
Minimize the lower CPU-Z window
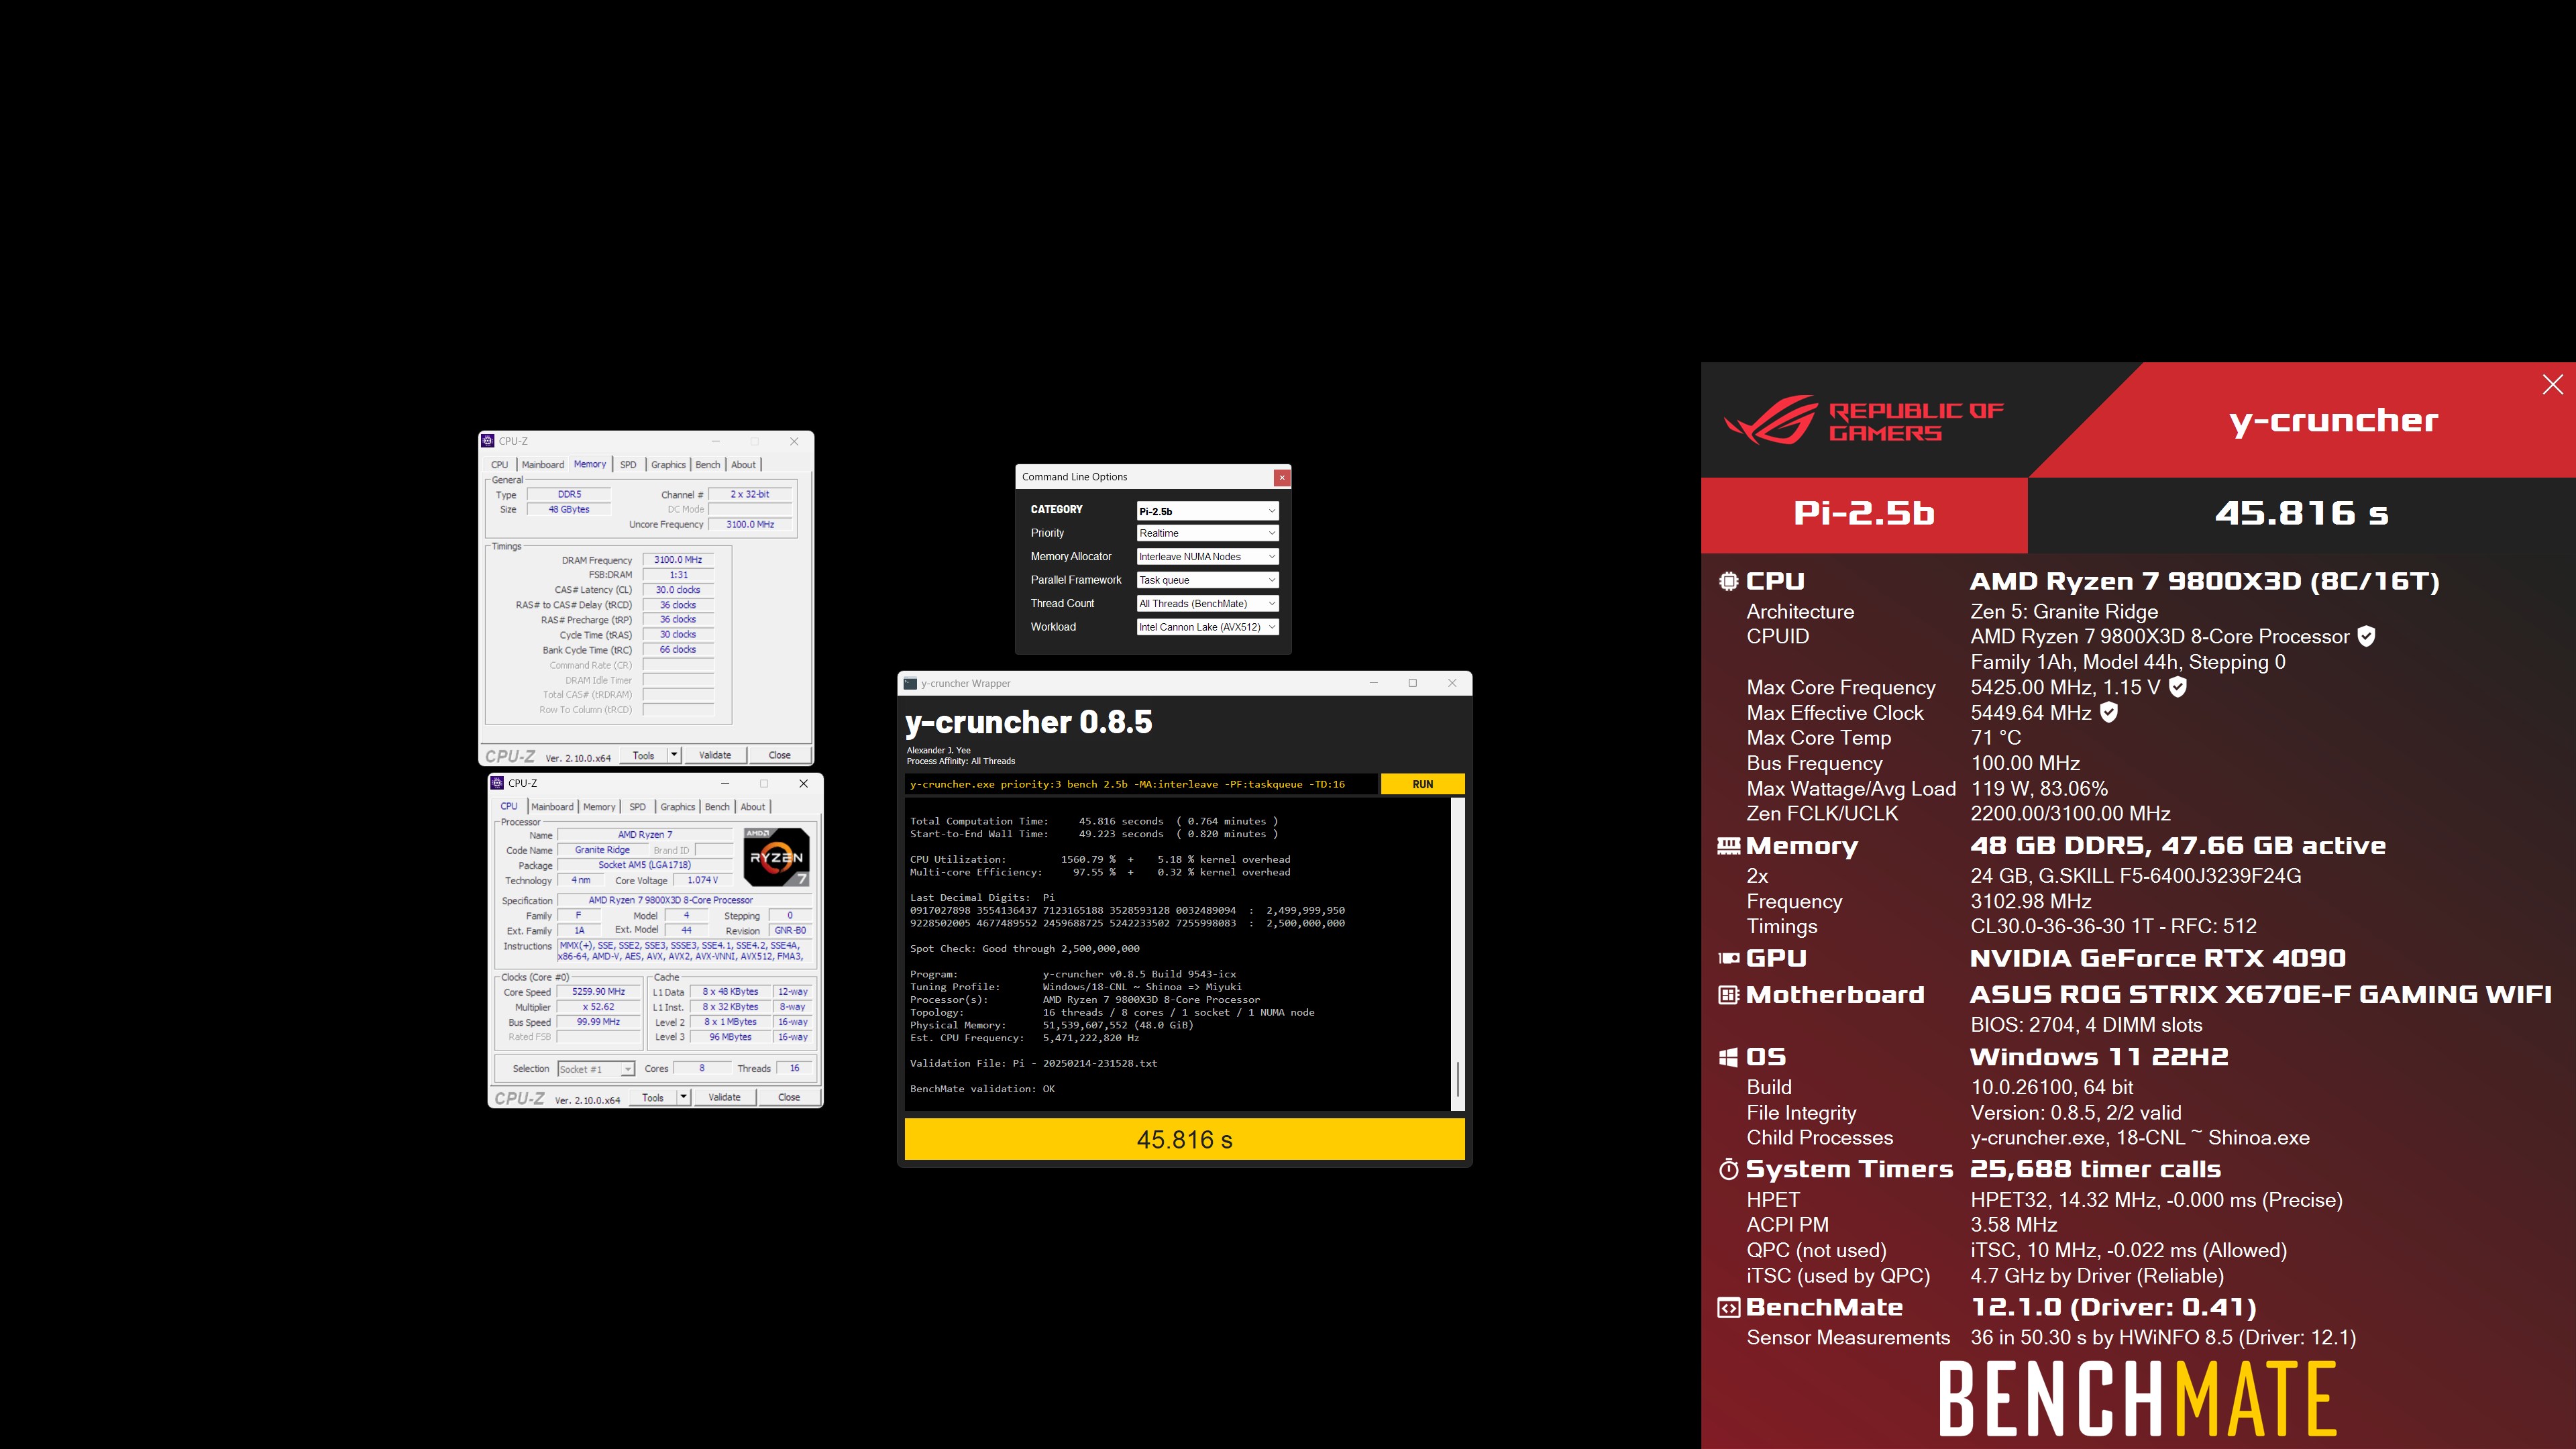click(x=725, y=783)
